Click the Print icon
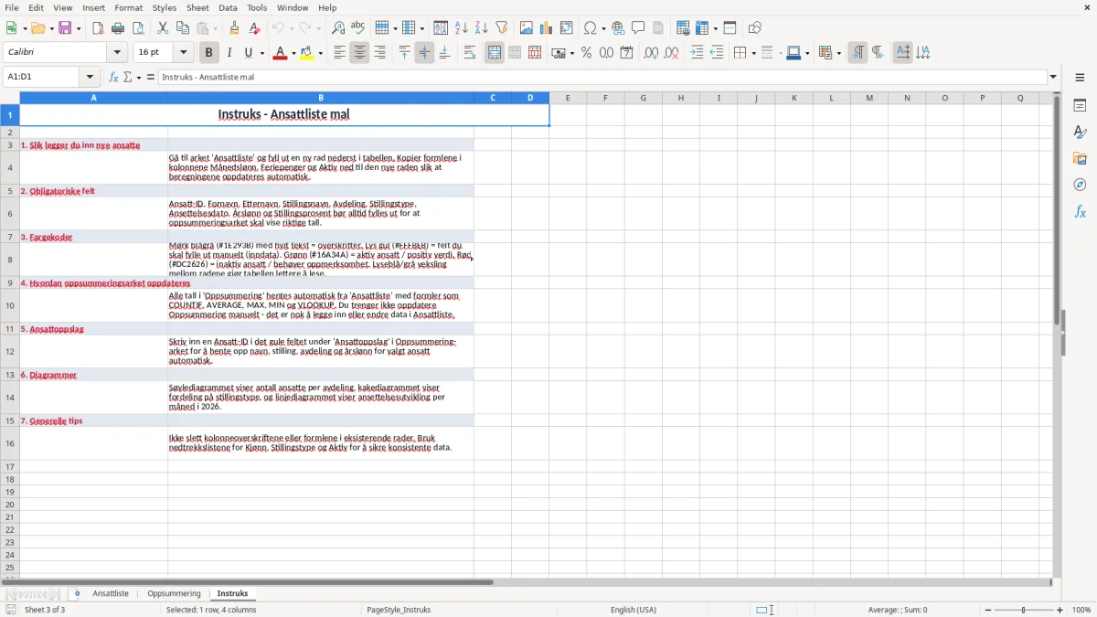Viewport: 1097px width, 617px height. click(x=118, y=28)
